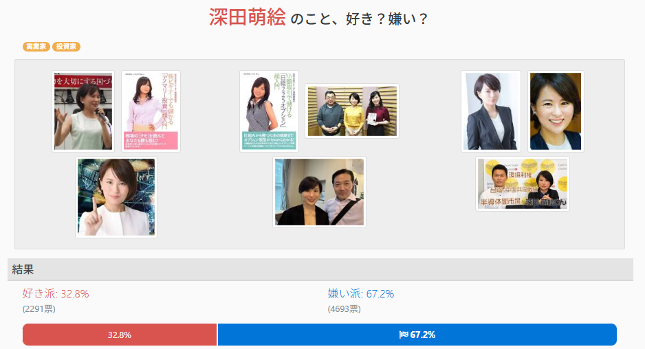Viewport: 645px width, 349px height.
Task: Open the radio studio three-people photo
Action: coord(352,111)
